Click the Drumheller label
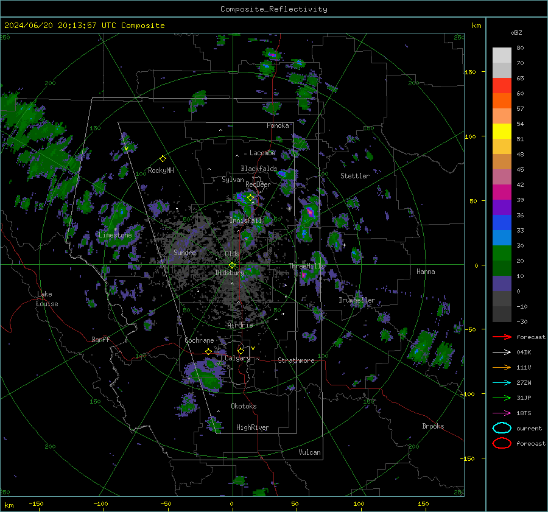The width and height of the screenshot is (548, 512). [x=357, y=300]
